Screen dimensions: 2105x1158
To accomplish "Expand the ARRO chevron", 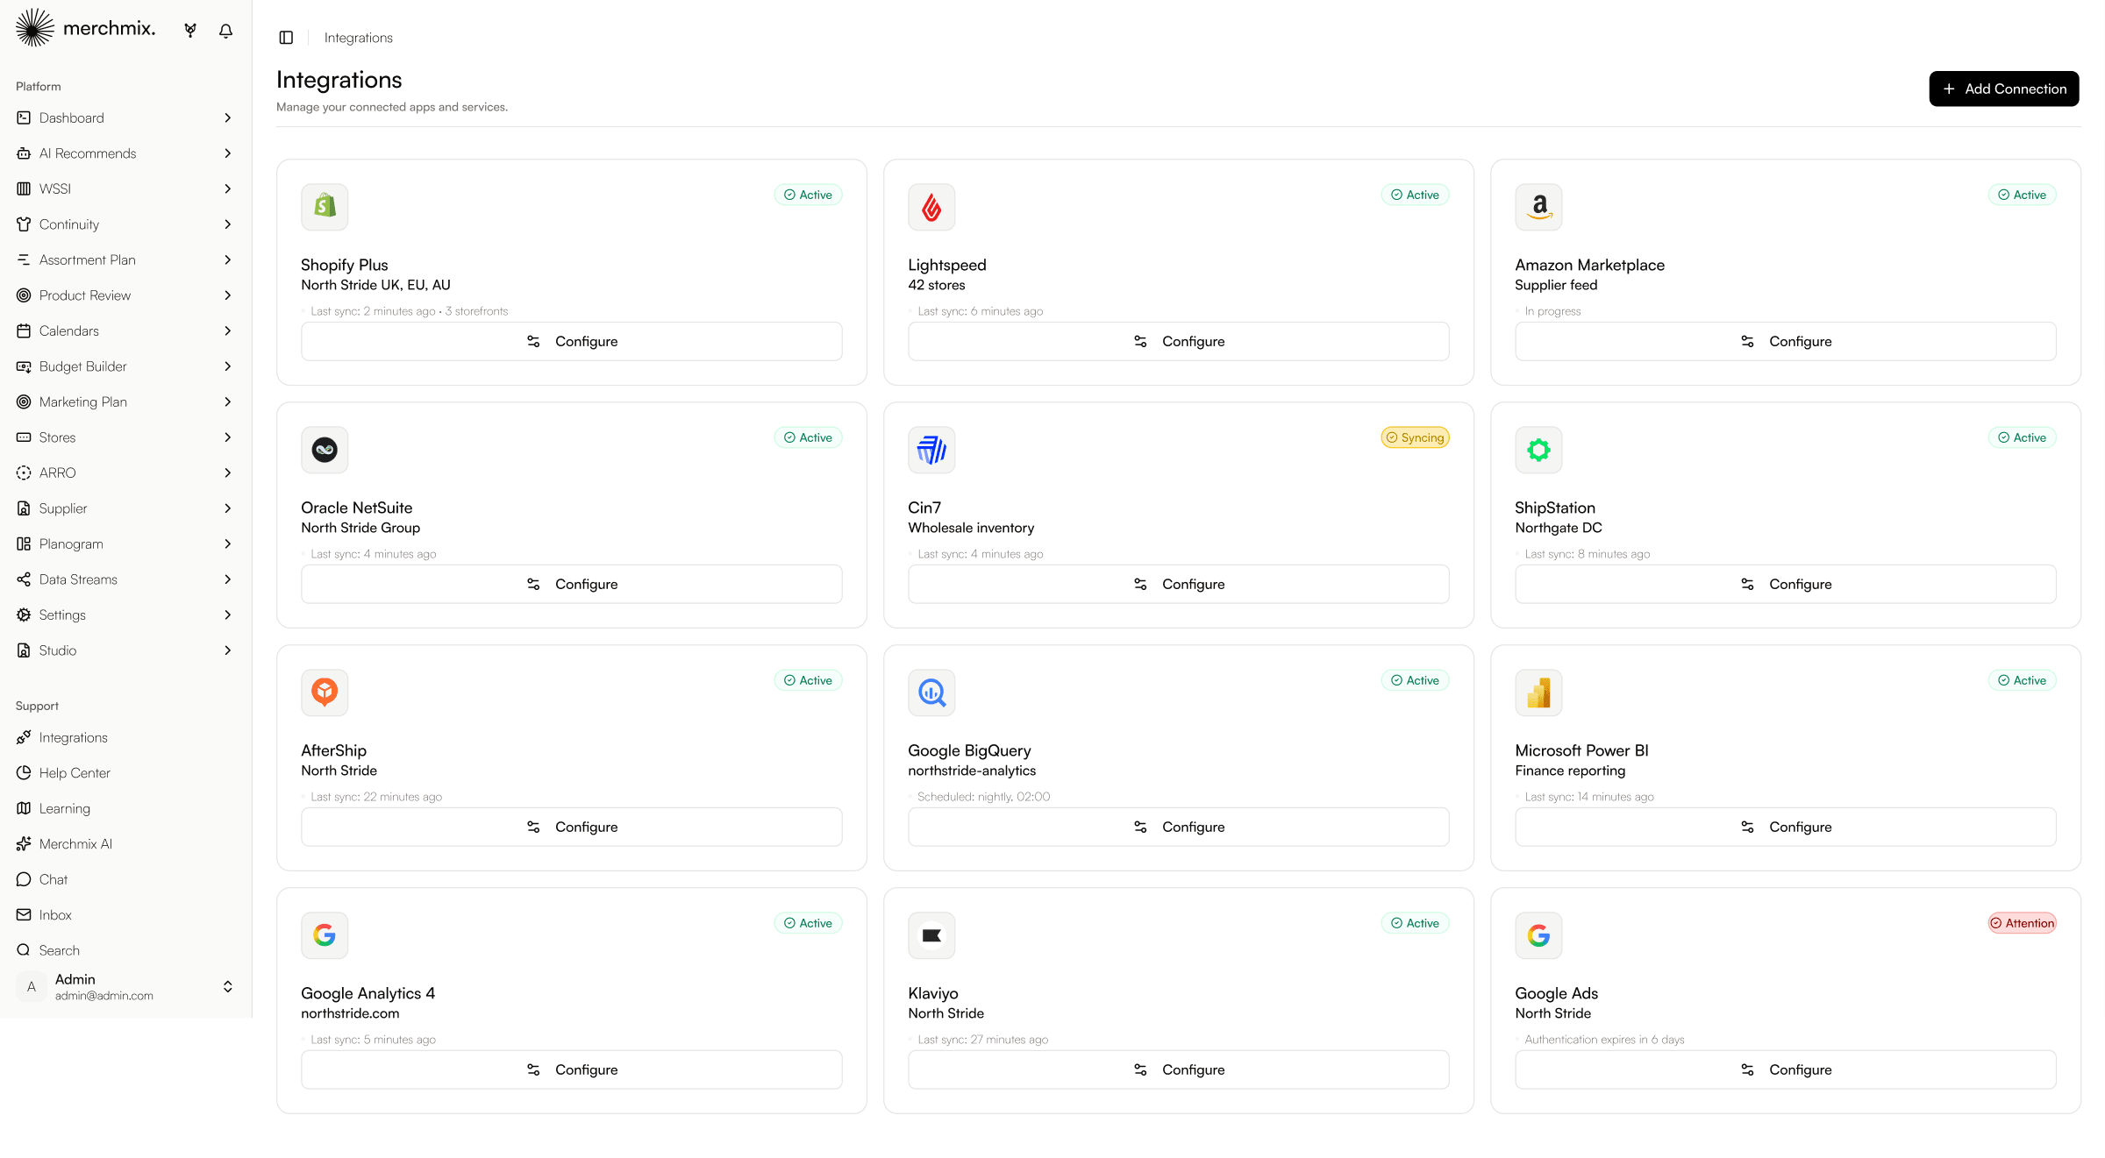I will click(228, 472).
